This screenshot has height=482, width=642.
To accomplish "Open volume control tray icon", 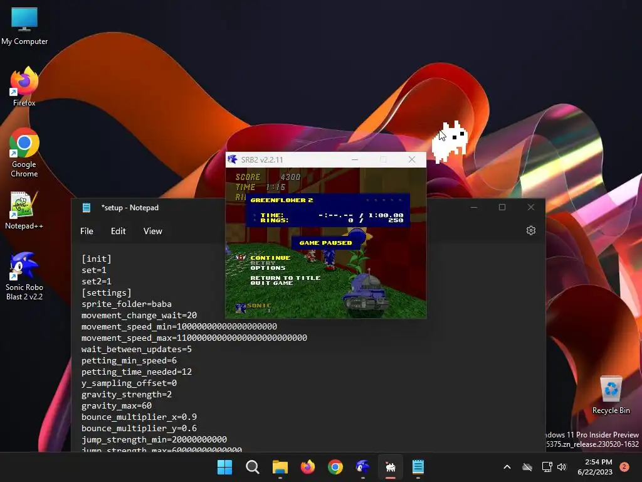I will [562, 467].
